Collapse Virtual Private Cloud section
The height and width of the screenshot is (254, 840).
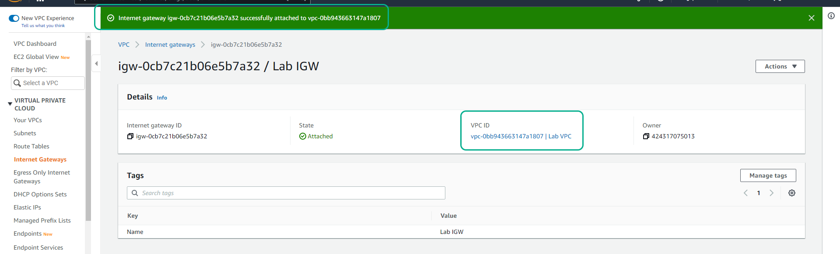pyautogui.click(x=10, y=104)
